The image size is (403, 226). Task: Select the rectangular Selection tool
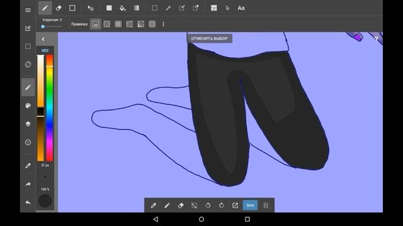154,8
